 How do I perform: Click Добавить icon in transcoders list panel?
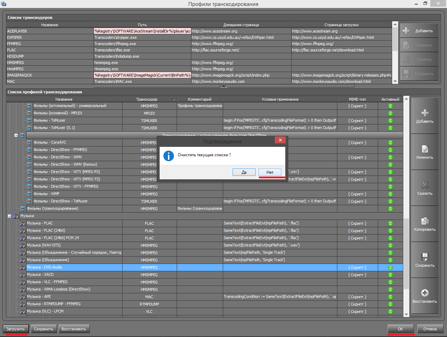406,31
